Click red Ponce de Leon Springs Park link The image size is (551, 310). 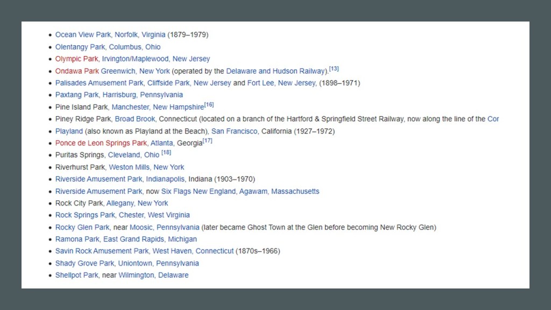(101, 143)
